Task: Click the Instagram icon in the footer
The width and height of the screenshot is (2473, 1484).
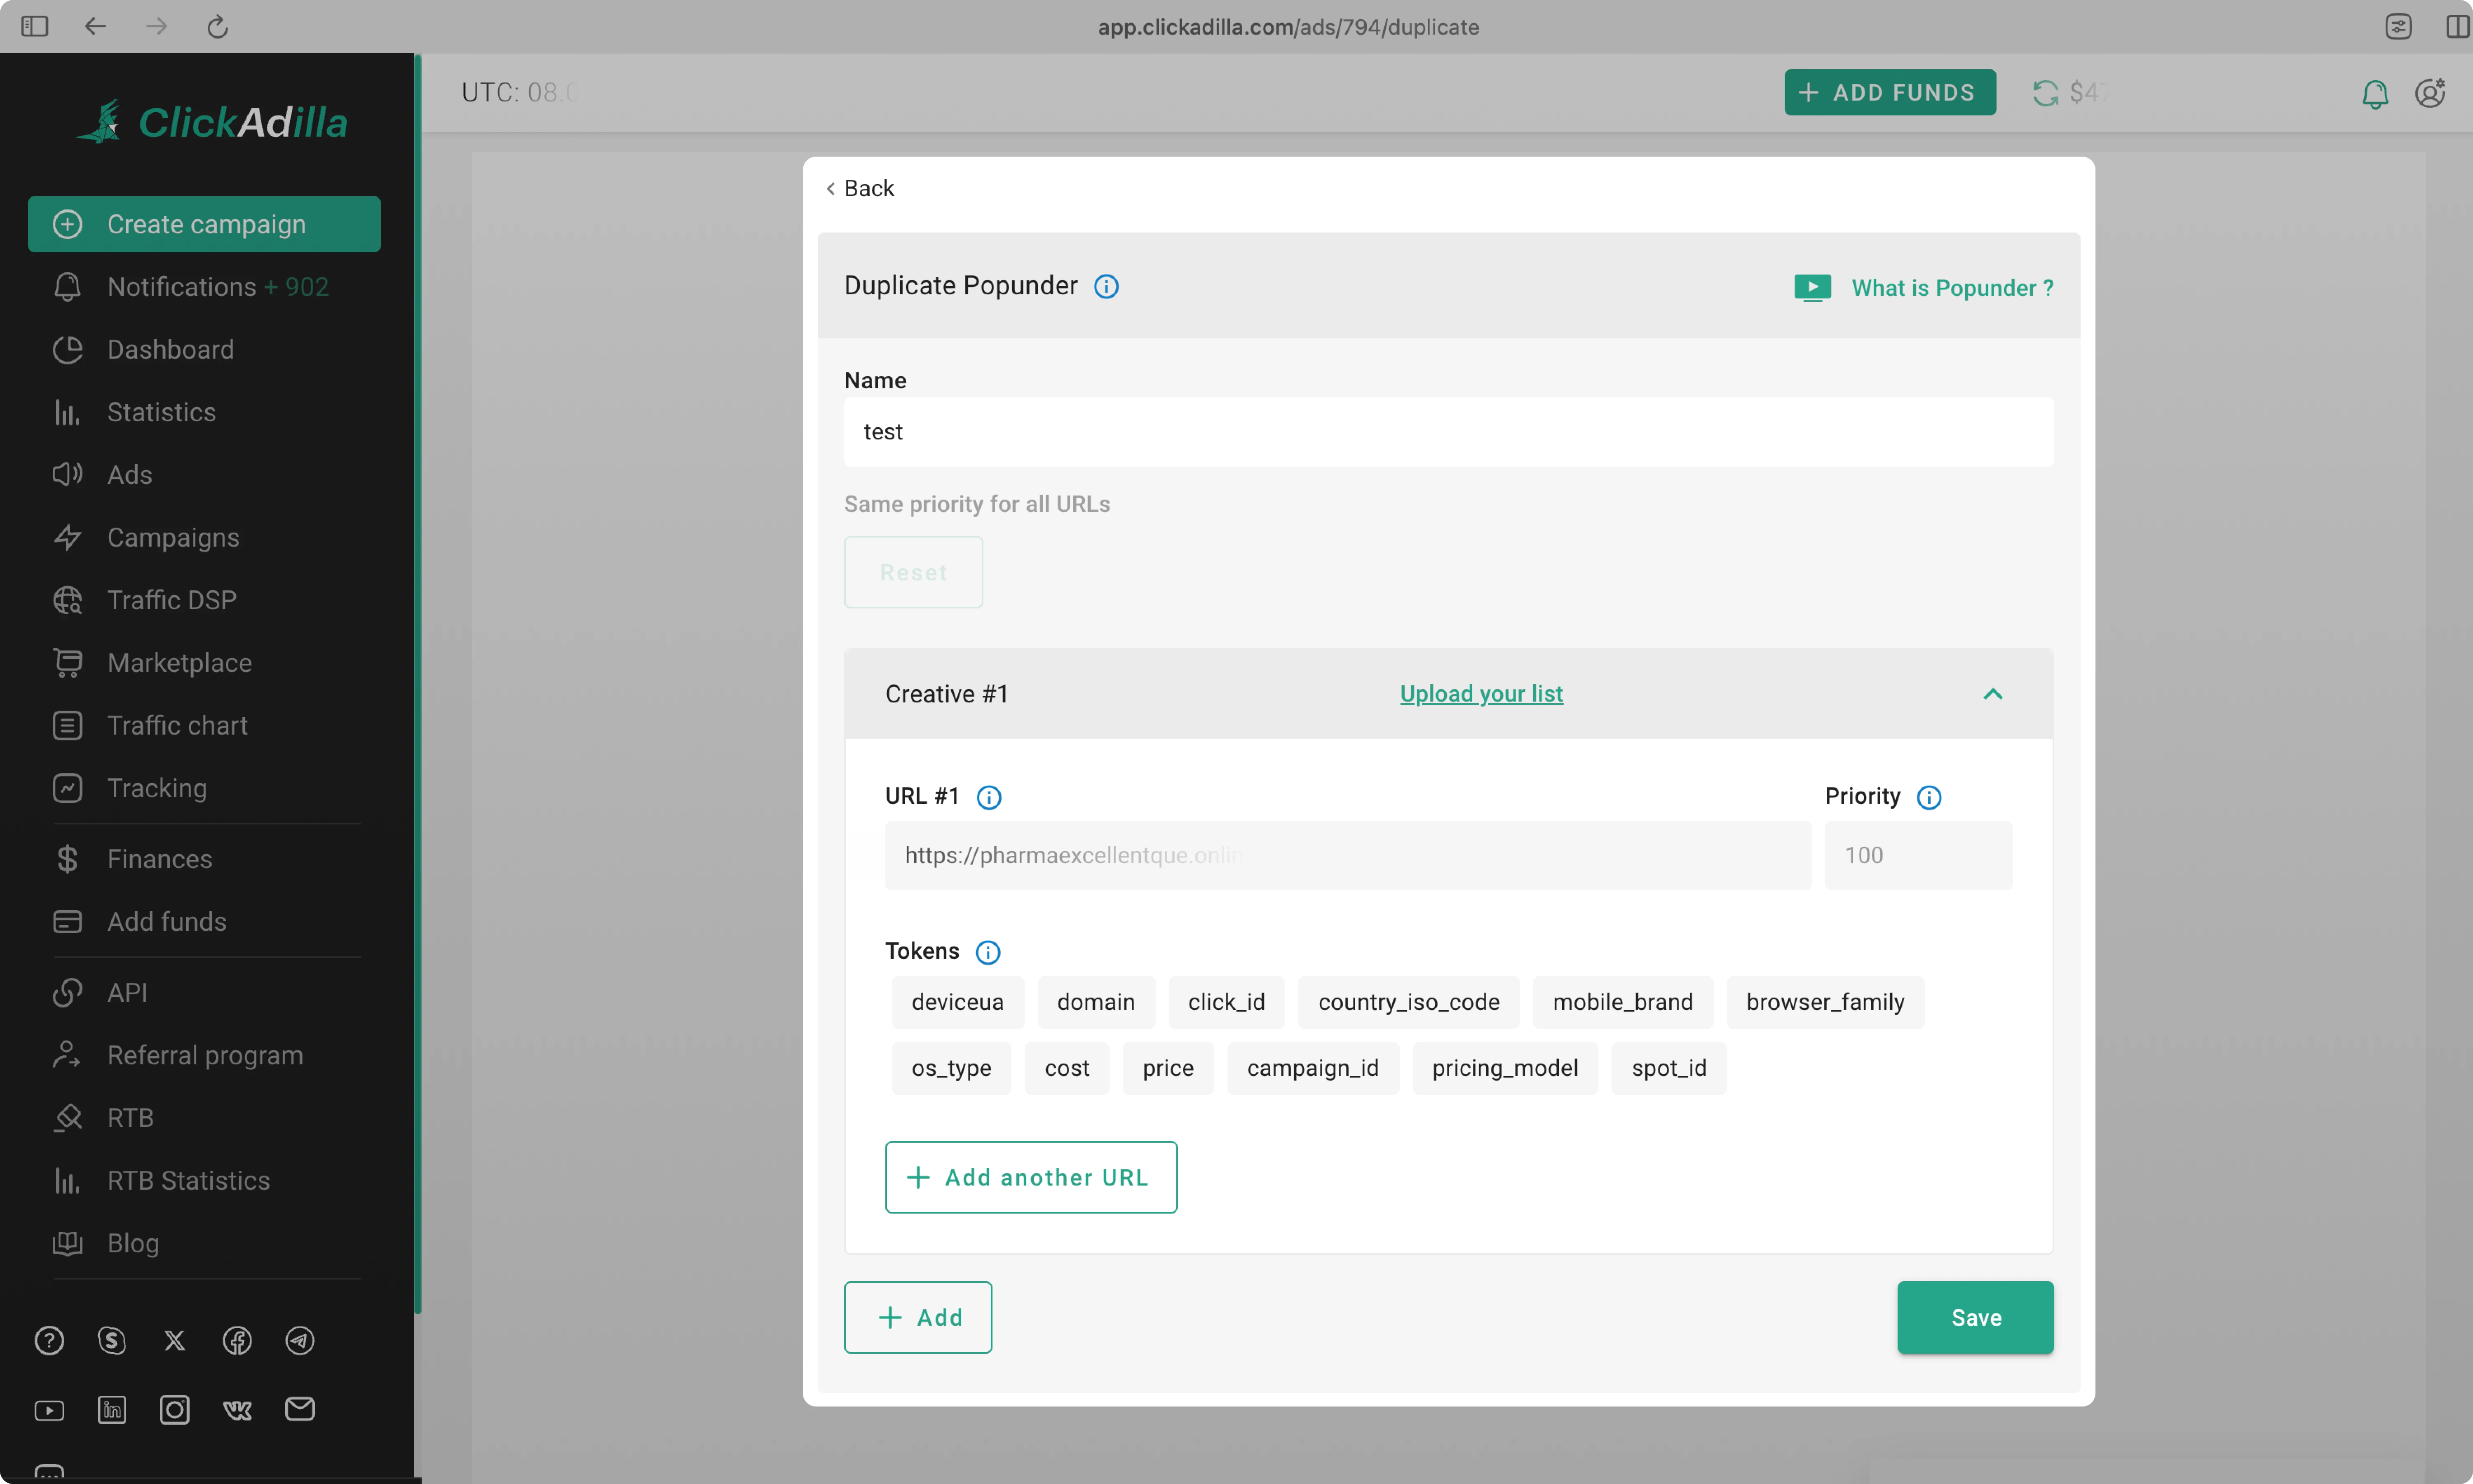Action: point(174,1409)
